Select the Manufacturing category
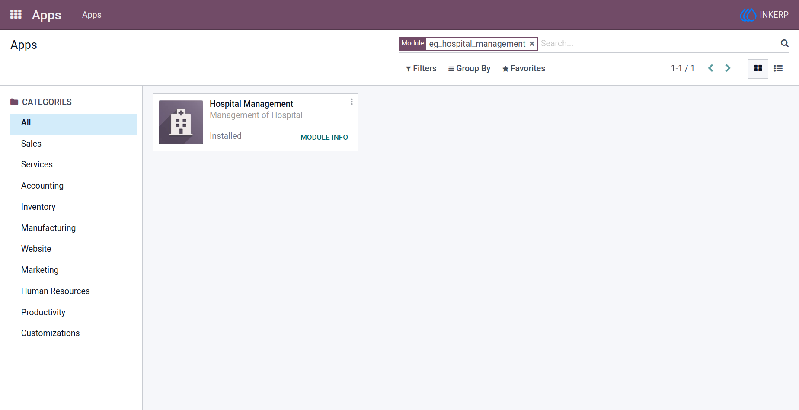The height and width of the screenshot is (410, 799). tap(74, 228)
